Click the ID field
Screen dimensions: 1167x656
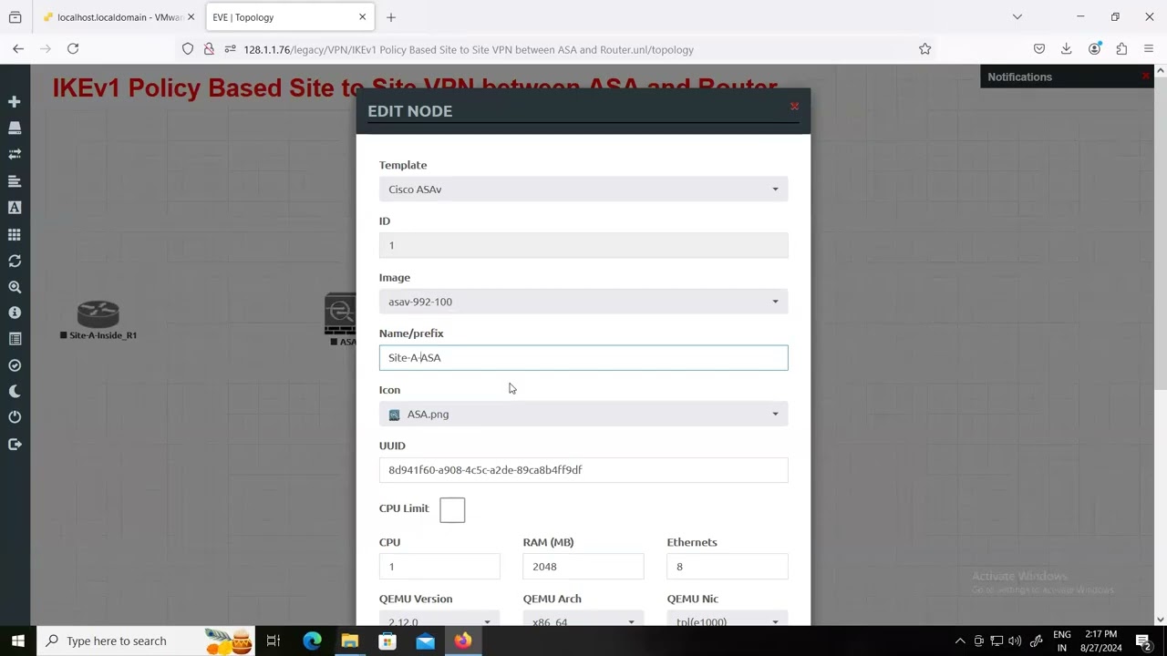583,246
